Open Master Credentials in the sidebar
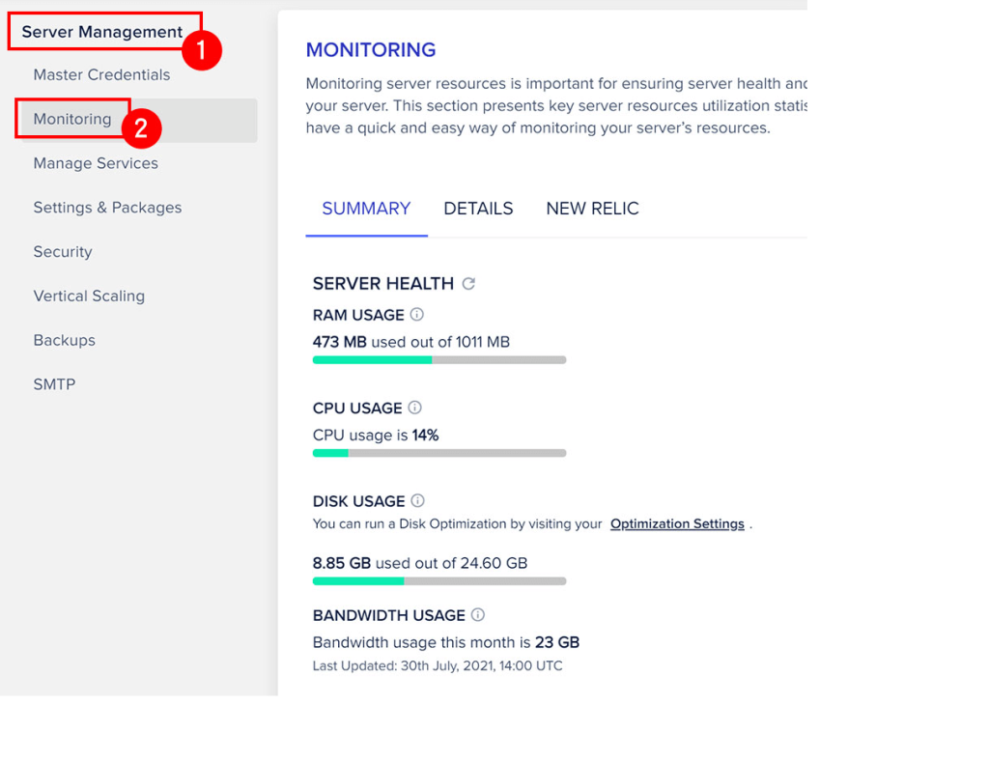Viewport: 989px width, 761px height. (x=101, y=75)
